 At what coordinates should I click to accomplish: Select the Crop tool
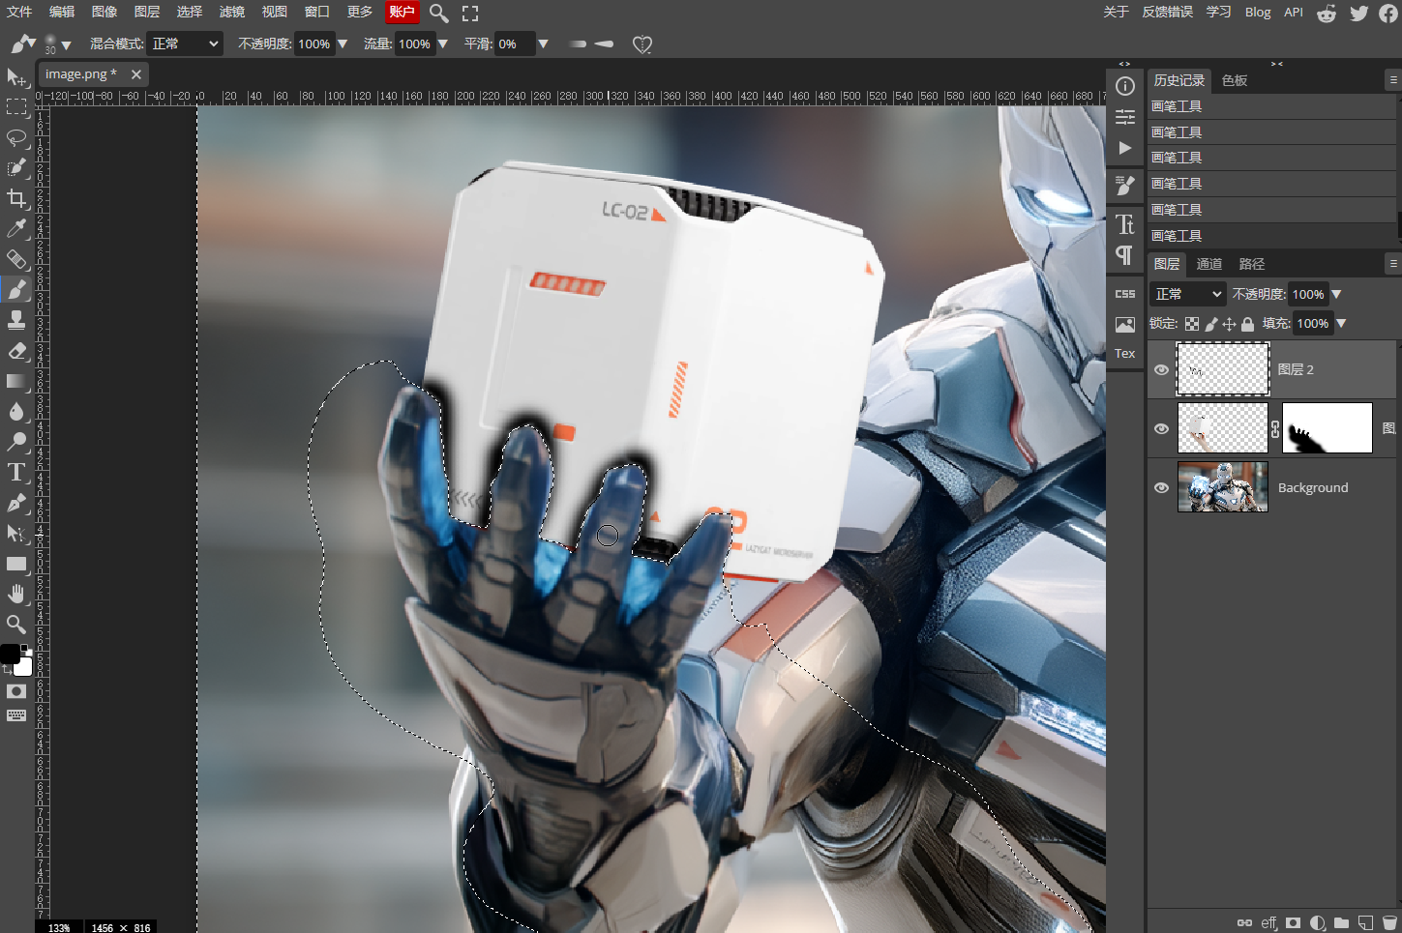tap(16, 198)
